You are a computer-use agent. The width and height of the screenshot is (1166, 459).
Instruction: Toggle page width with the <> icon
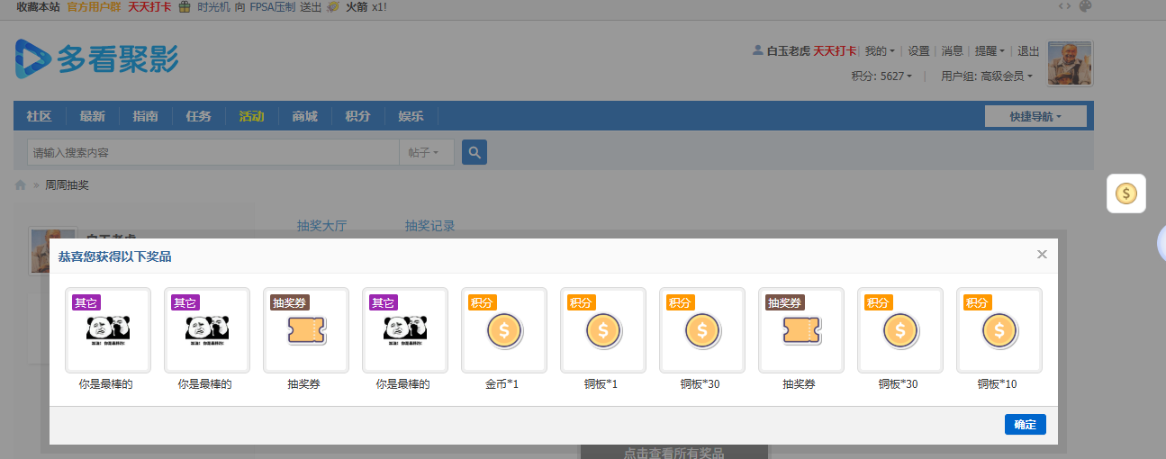click(x=1065, y=6)
